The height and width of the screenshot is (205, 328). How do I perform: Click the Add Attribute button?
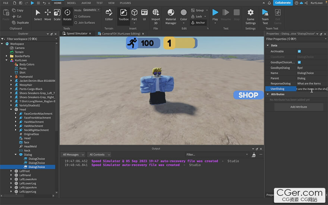[x=299, y=107]
